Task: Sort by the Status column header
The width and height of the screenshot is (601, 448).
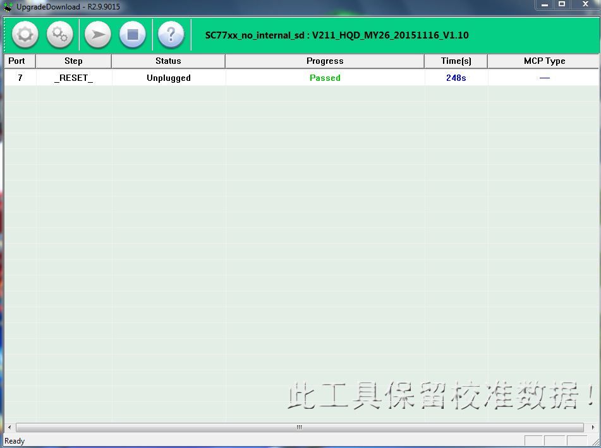Action: tap(168, 61)
